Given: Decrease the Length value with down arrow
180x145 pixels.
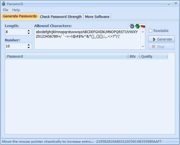Looking at the screenshot, I should coord(29,33).
